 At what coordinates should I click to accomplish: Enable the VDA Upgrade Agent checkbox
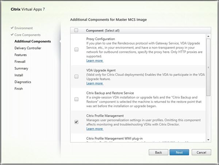pyautogui.click(x=76, y=76)
